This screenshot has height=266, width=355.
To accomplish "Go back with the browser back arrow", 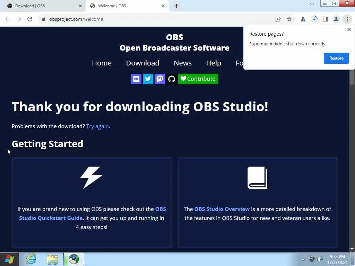I will coord(8,19).
